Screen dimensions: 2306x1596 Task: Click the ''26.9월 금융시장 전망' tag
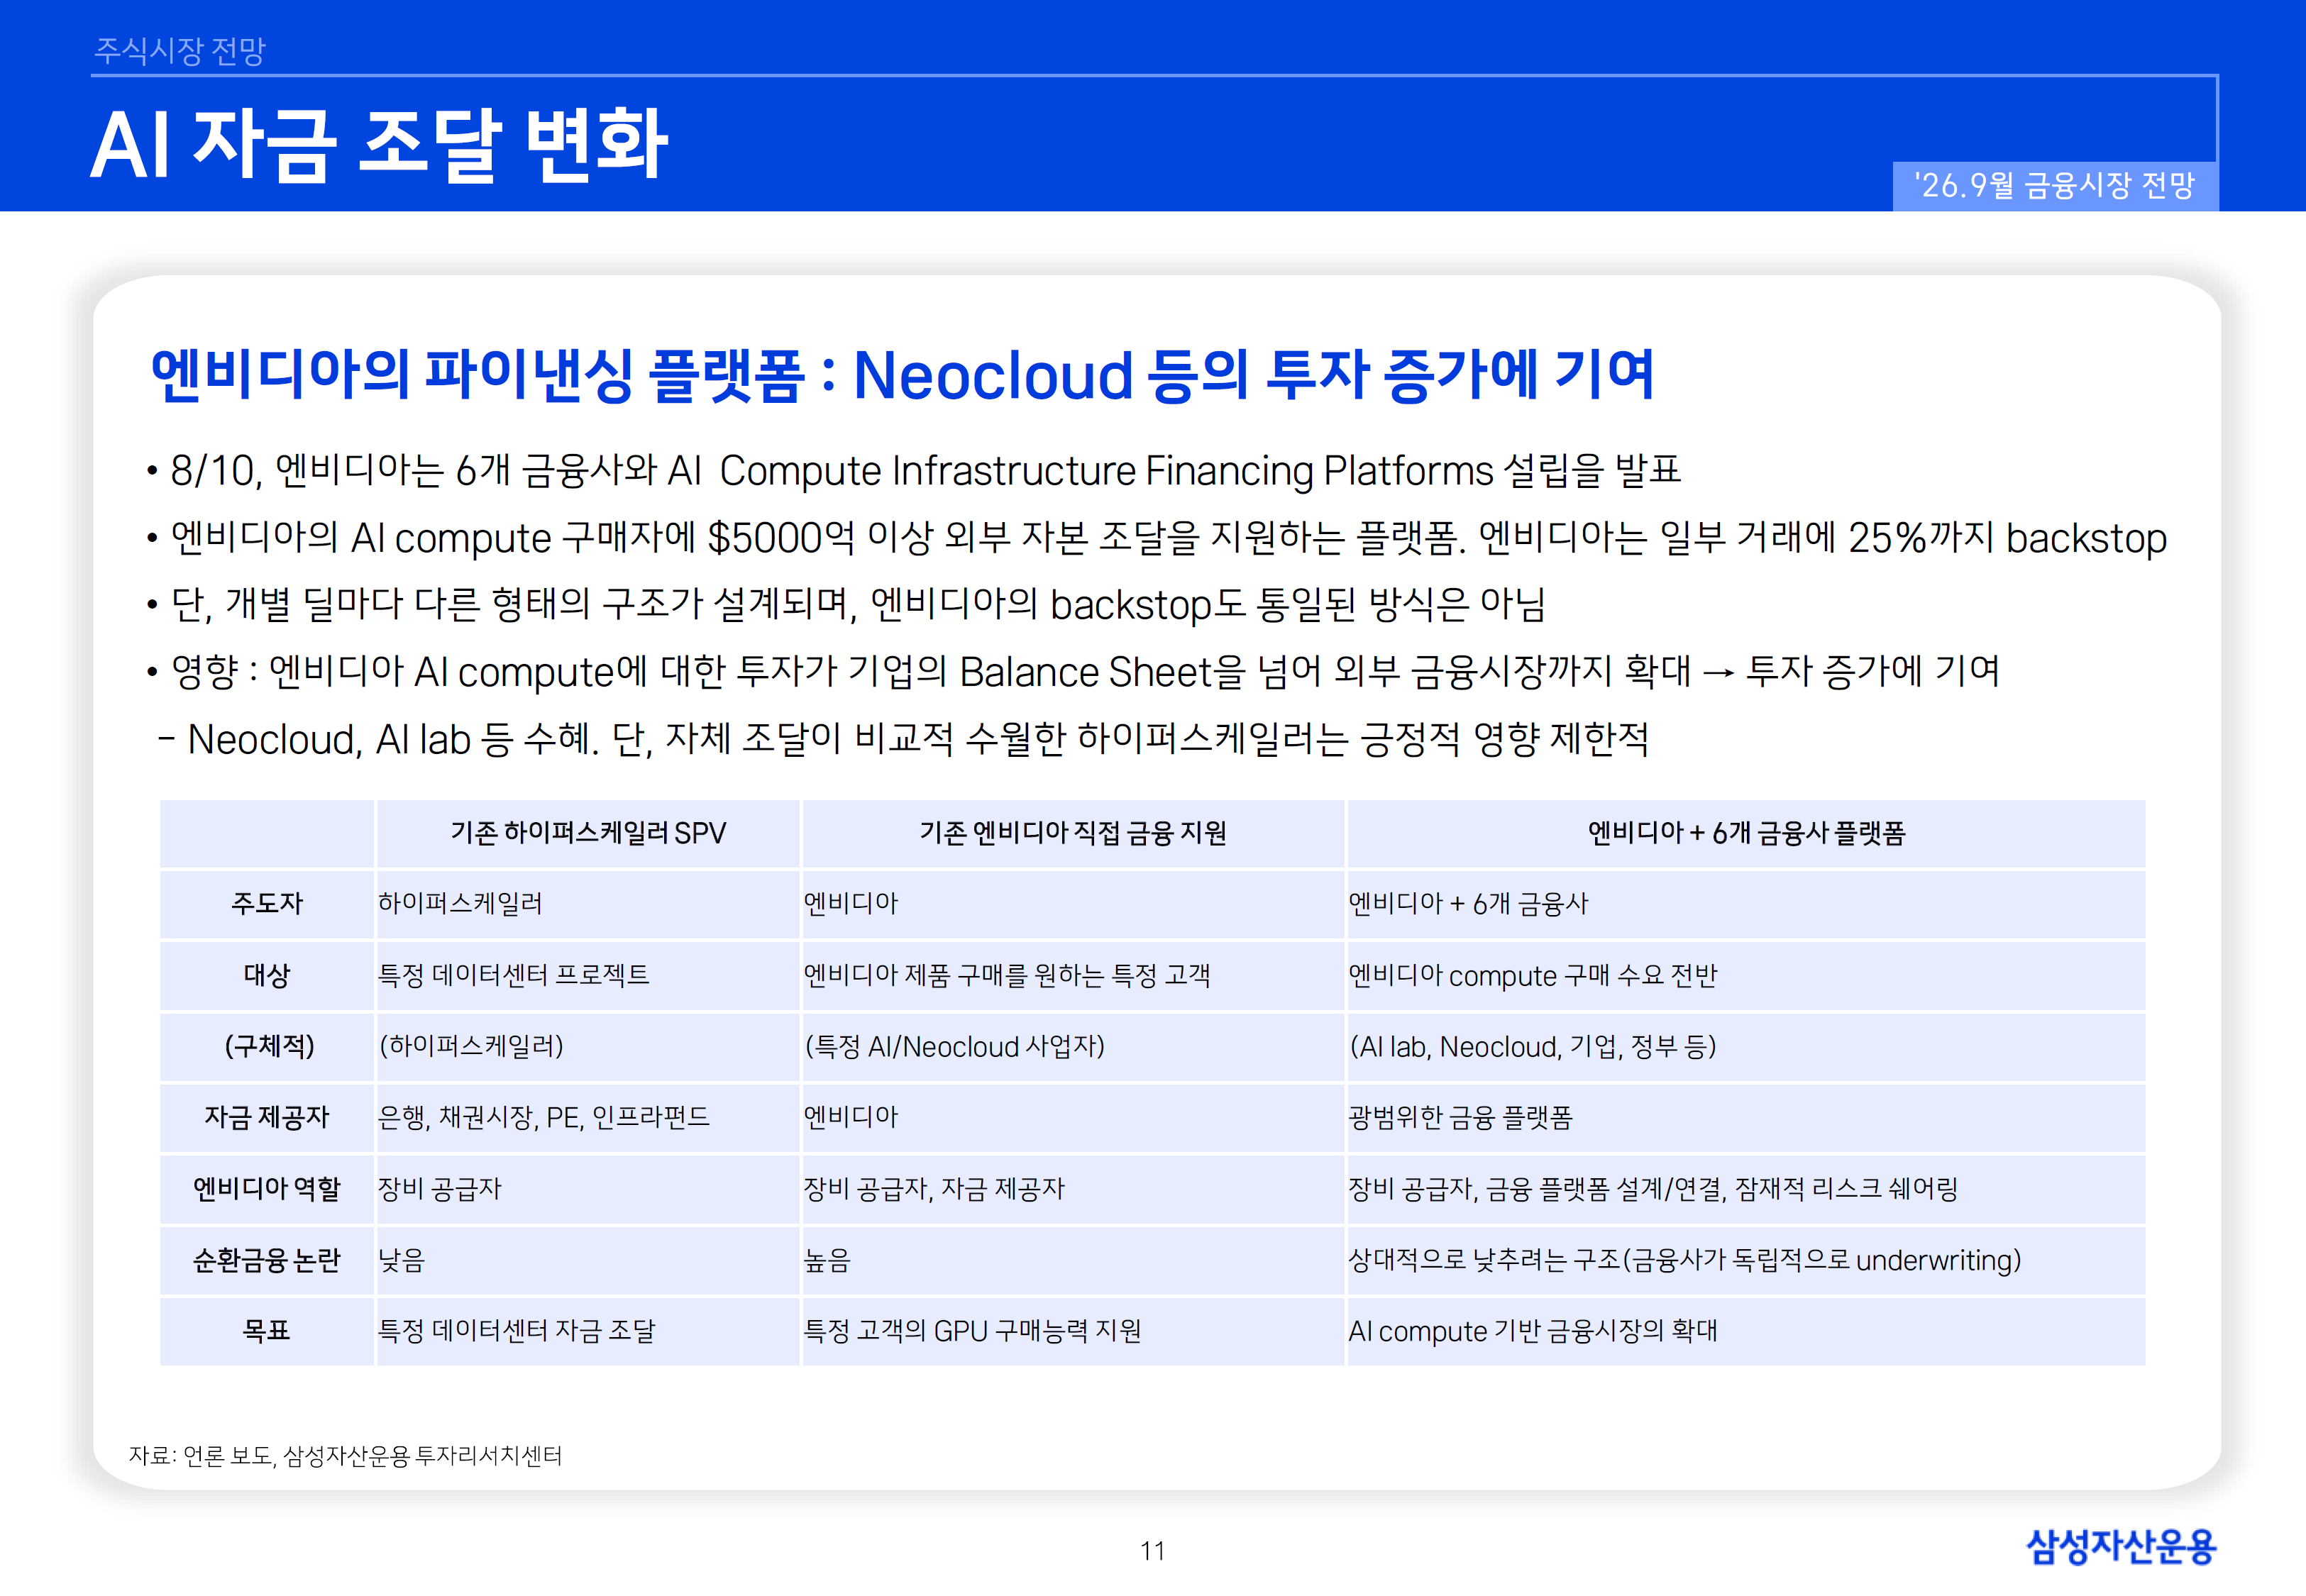[2055, 185]
